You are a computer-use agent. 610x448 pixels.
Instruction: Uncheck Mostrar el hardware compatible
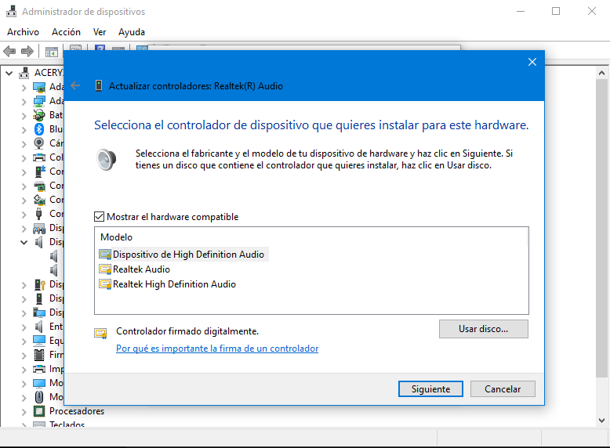(x=99, y=217)
